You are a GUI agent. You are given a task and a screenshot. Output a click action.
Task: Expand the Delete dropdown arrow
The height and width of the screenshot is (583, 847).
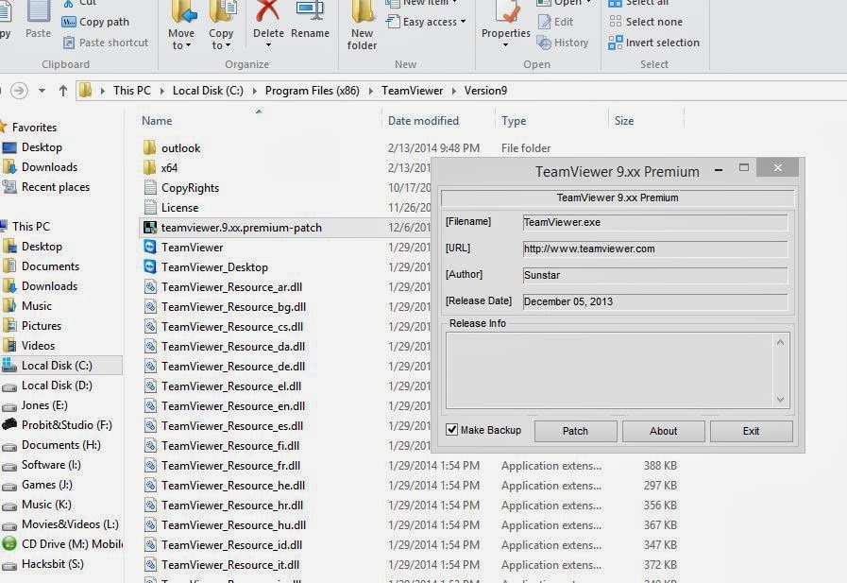point(268,46)
